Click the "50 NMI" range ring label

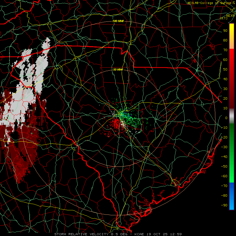tap(118, 69)
